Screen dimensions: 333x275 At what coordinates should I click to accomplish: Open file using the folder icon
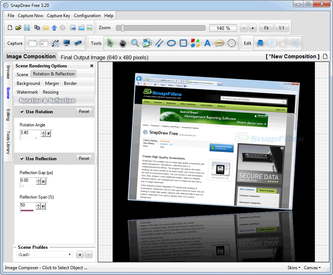tap(19, 28)
